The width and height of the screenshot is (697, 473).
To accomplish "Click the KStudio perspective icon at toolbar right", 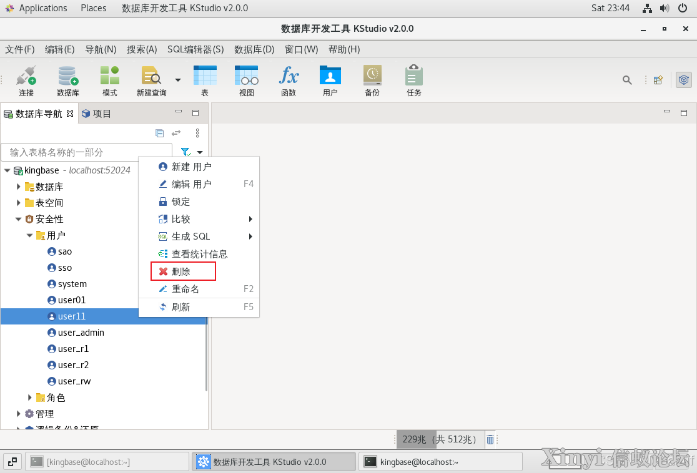I will pos(684,80).
